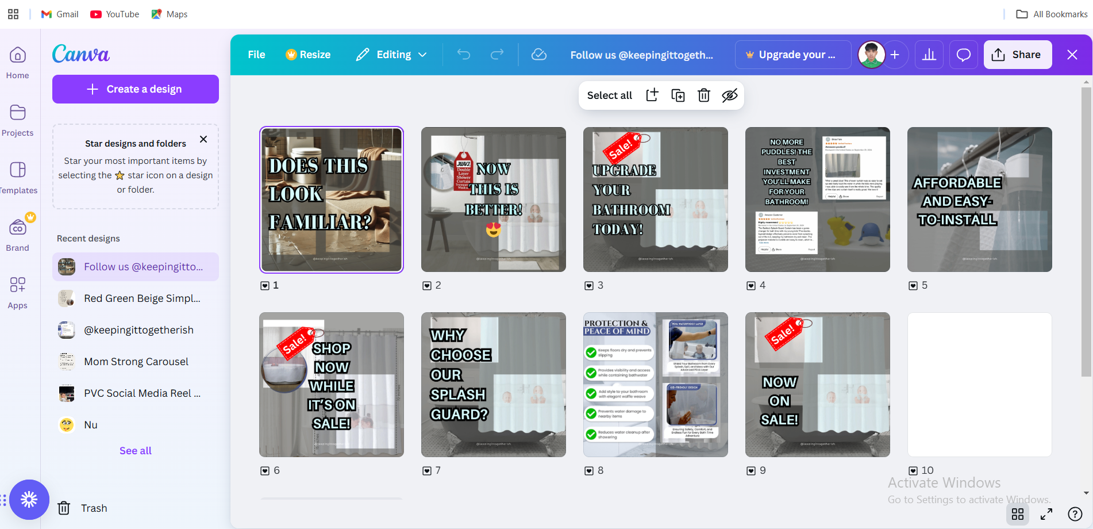Screen dimensions: 1093x529
Task: Select page 8 thumbnail PROTECTION & PEACE OF MIND
Action: 656,385
